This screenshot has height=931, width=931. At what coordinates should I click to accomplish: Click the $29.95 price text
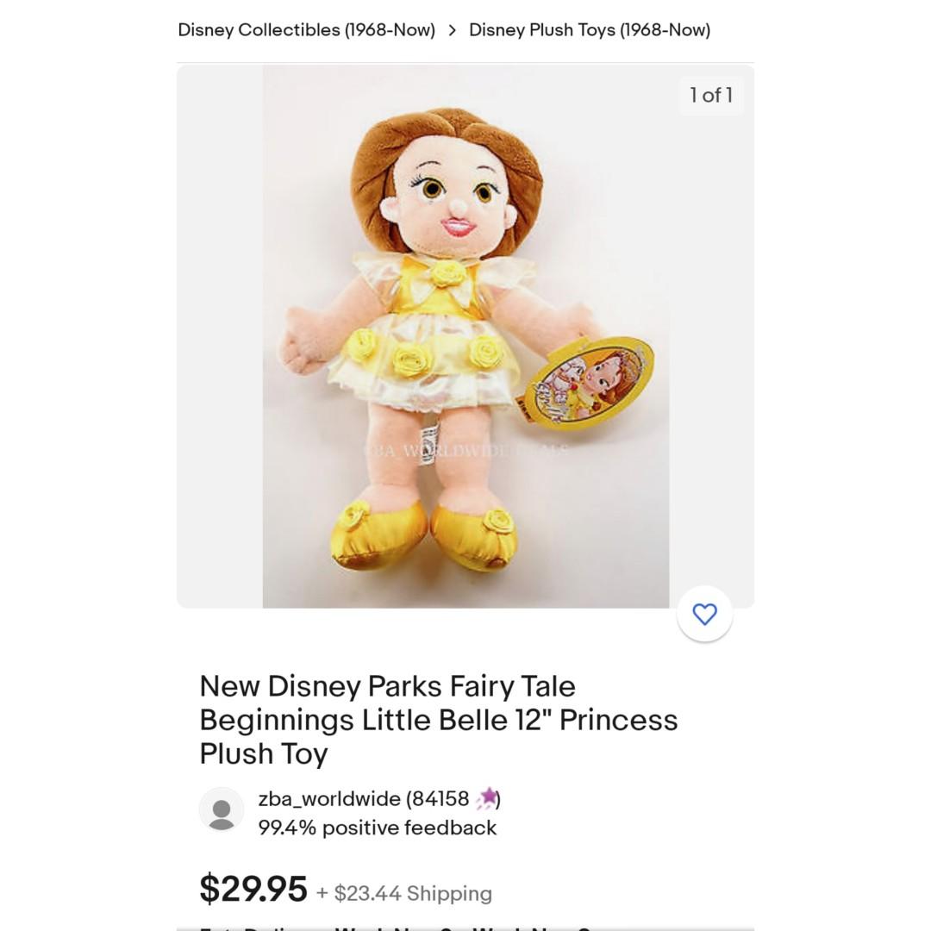tap(253, 892)
